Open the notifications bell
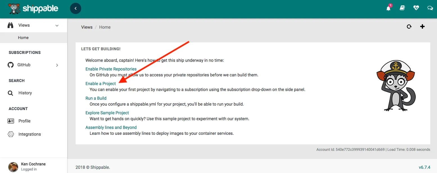437x173 pixels. tap(388, 8)
